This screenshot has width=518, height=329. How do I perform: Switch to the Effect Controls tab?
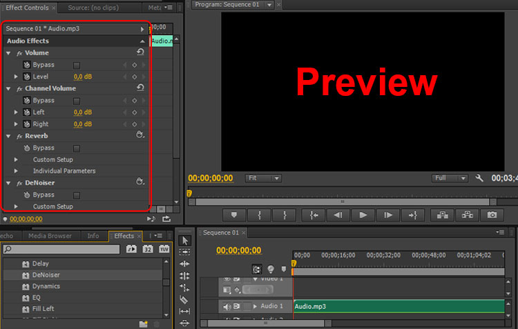pos(27,8)
